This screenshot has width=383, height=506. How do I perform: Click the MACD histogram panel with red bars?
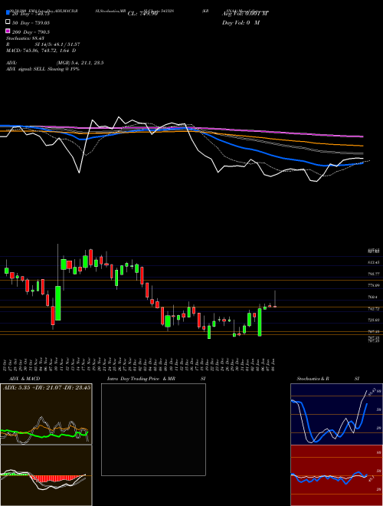click(x=46, y=475)
